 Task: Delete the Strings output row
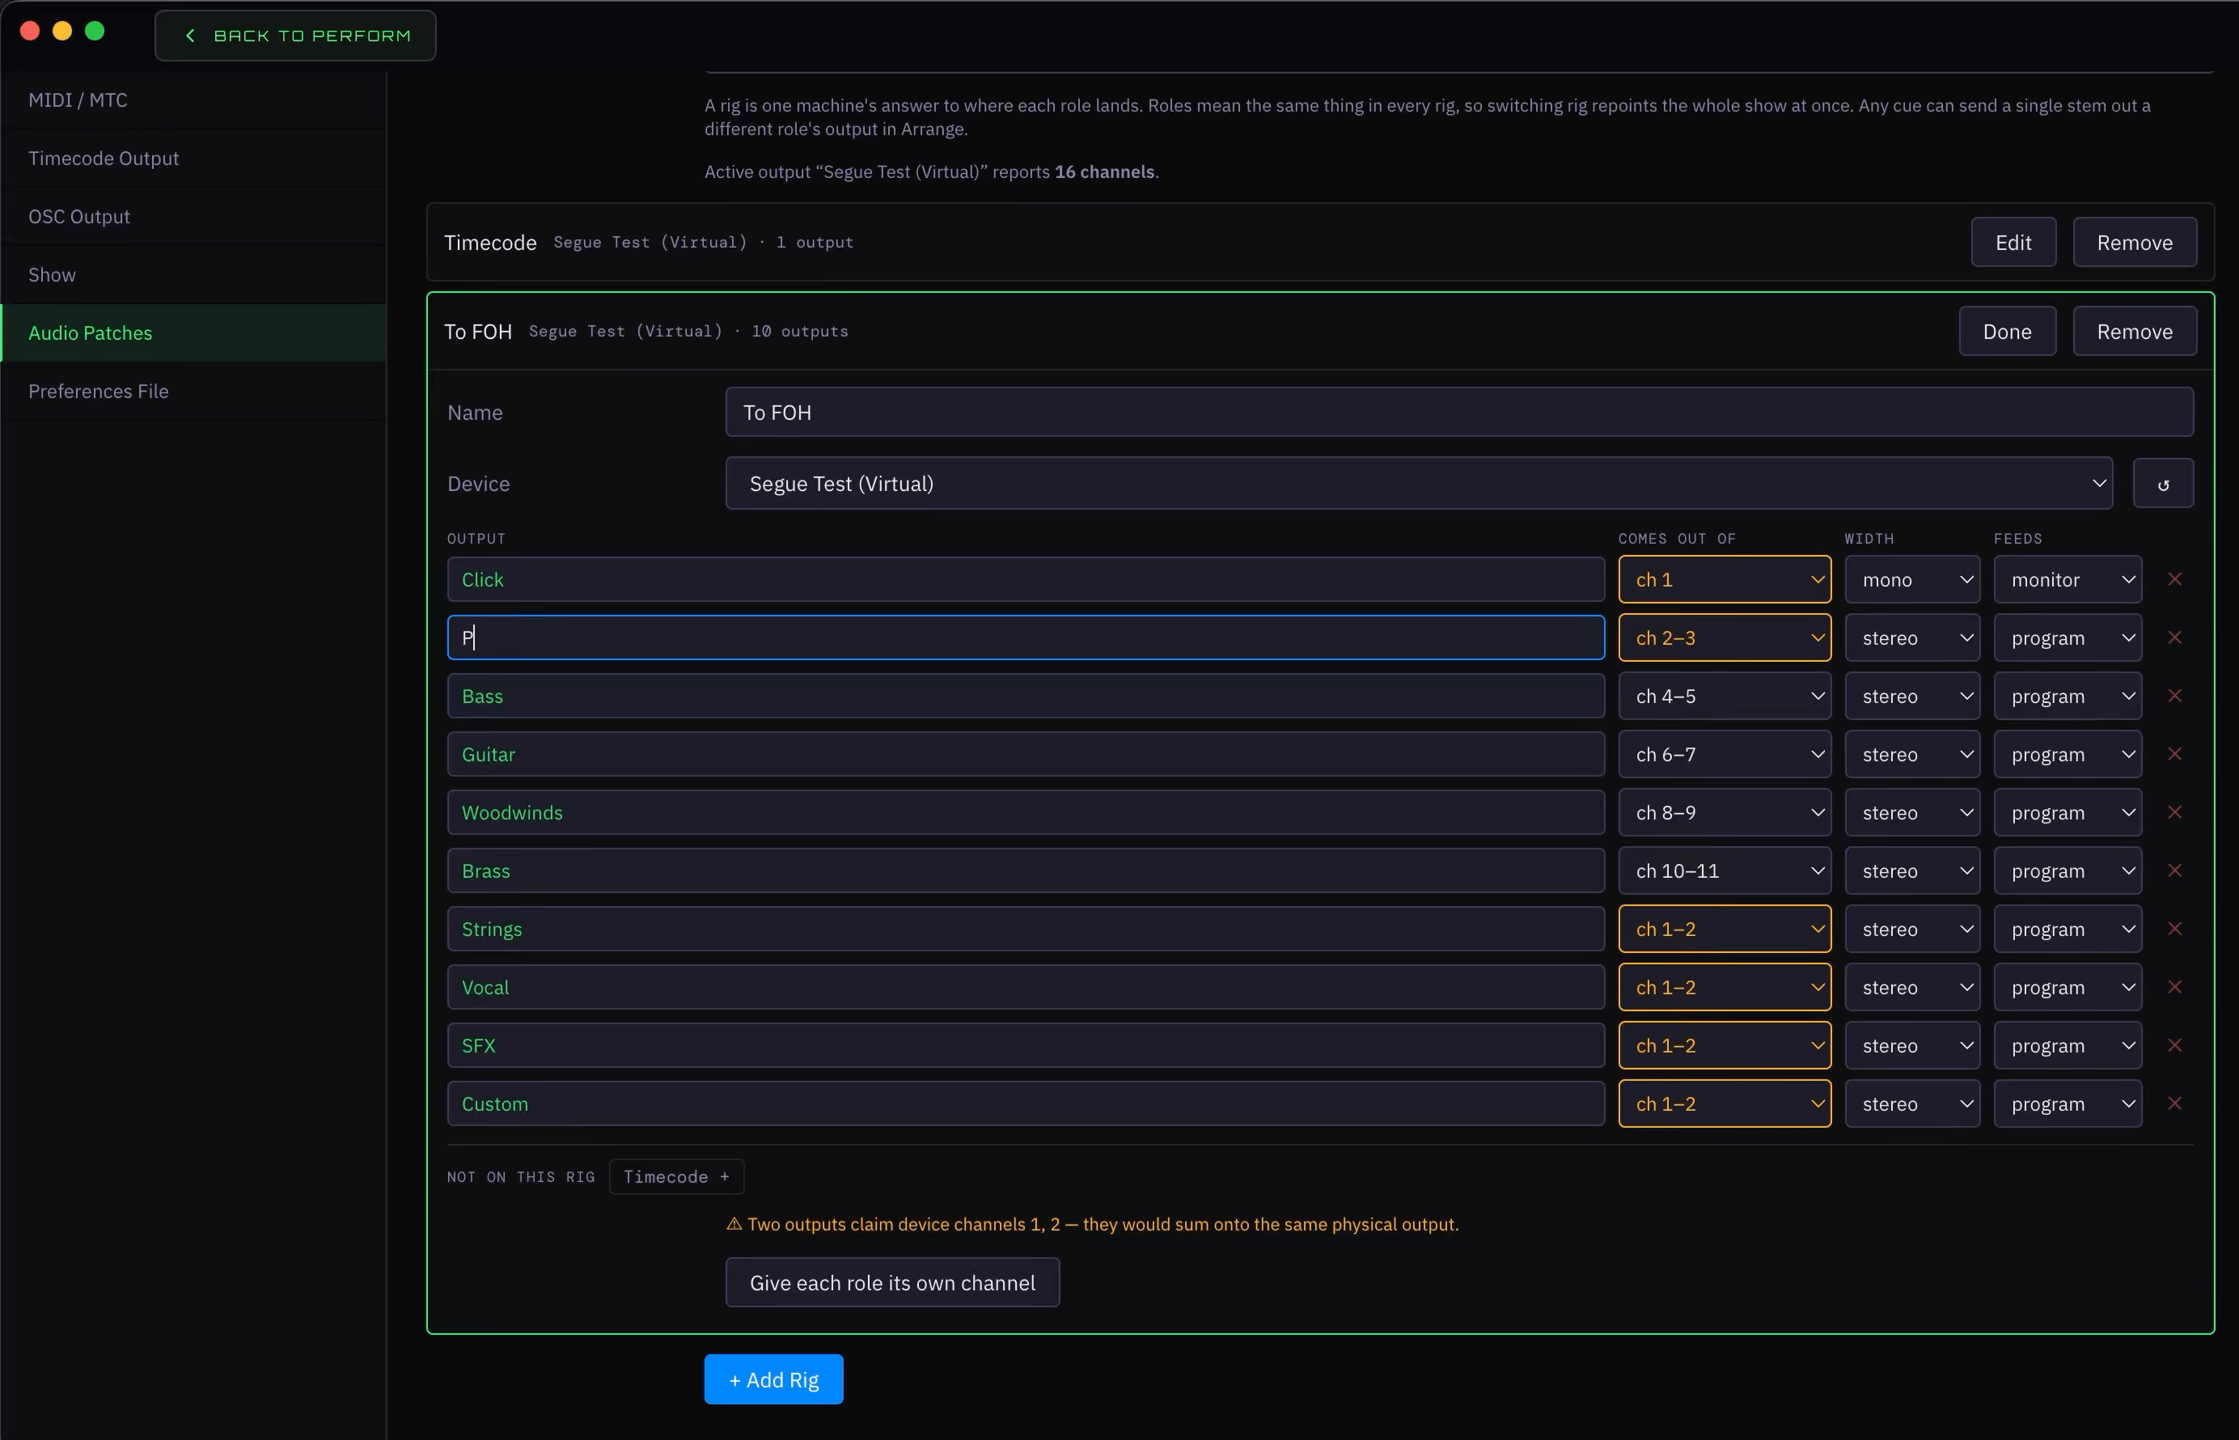[2174, 929]
